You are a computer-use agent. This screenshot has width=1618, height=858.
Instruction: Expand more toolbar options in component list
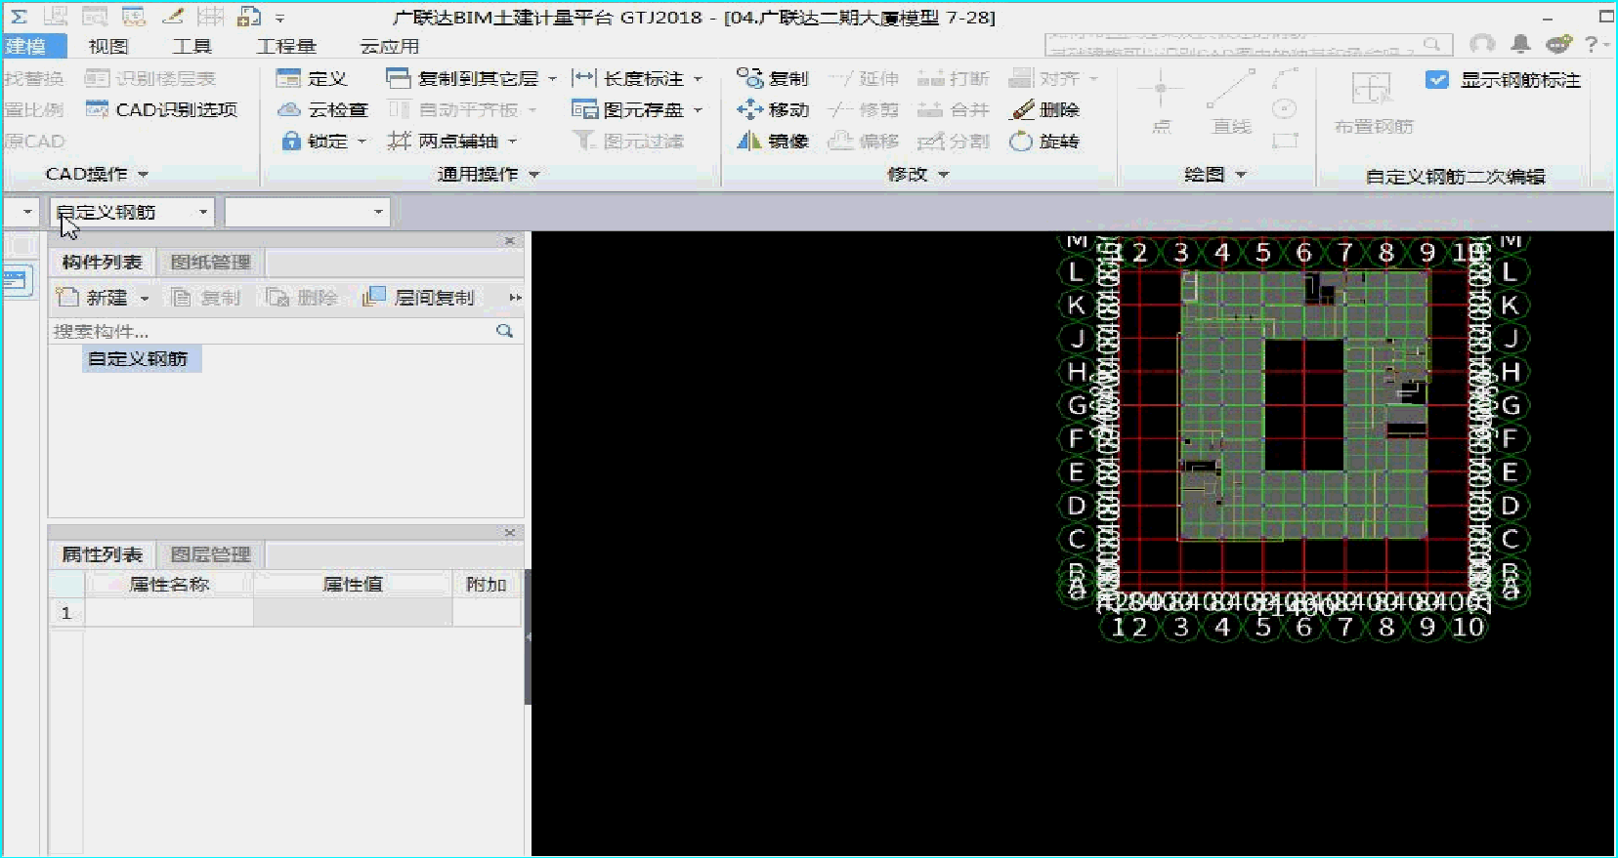pyautogui.click(x=515, y=298)
